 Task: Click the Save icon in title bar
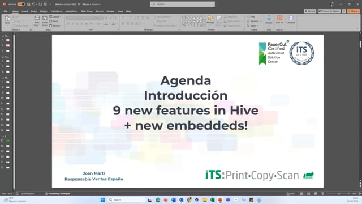[x=29, y=4]
